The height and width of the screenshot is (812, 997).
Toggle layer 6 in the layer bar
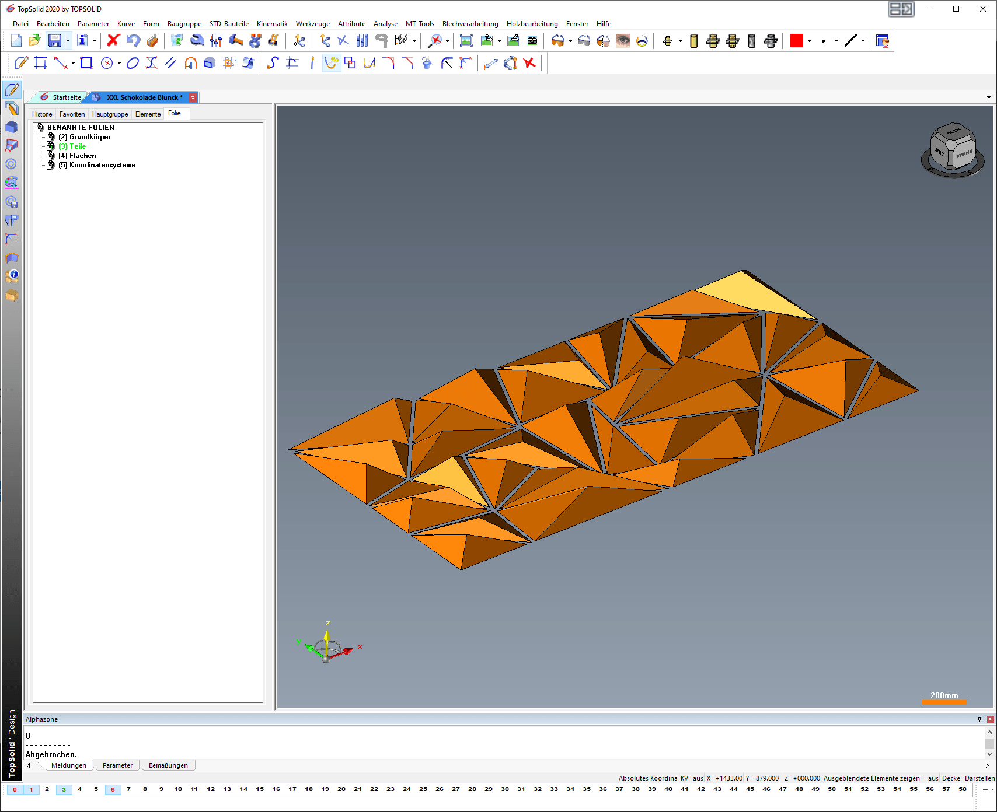pos(113,789)
